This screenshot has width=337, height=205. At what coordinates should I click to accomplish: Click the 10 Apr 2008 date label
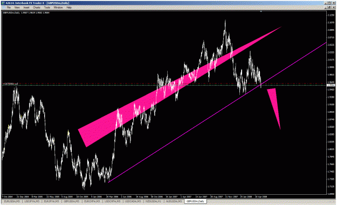click(x=261, y=196)
